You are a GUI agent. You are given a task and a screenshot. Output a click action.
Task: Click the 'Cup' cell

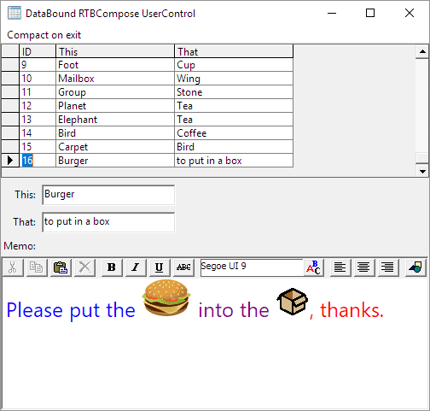point(234,65)
